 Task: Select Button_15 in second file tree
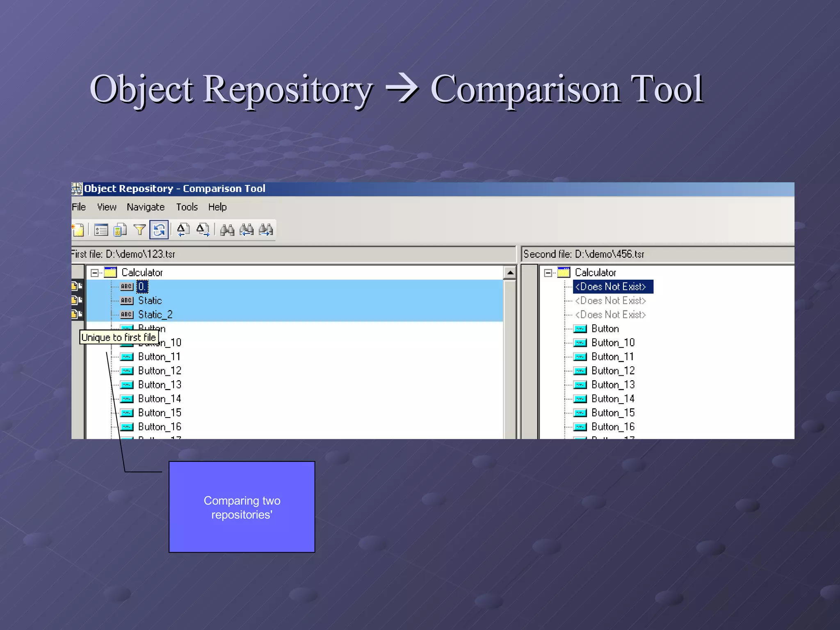pos(613,413)
